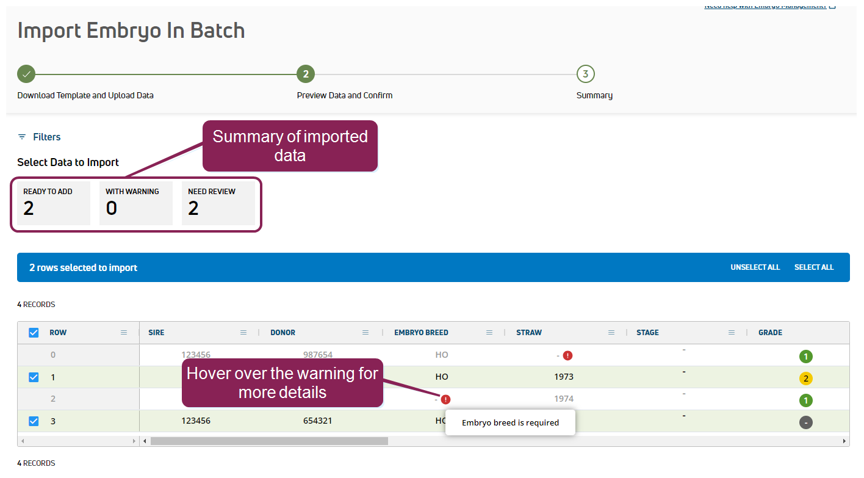The height and width of the screenshot is (478, 864).
Task: Toggle the header select-all checkbox
Action: tap(34, 333)
